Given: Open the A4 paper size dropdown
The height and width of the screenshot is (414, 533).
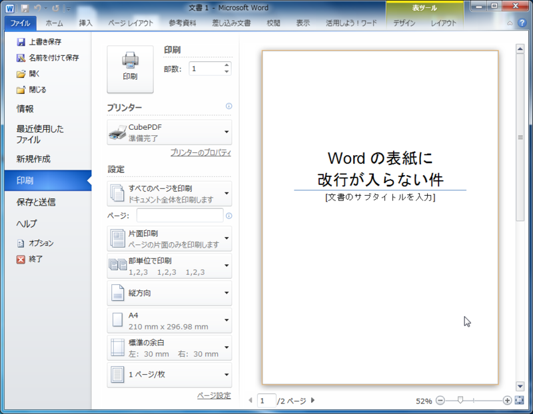Looking at the screenshot, I should pyautogui.click(x=169, y=321).
